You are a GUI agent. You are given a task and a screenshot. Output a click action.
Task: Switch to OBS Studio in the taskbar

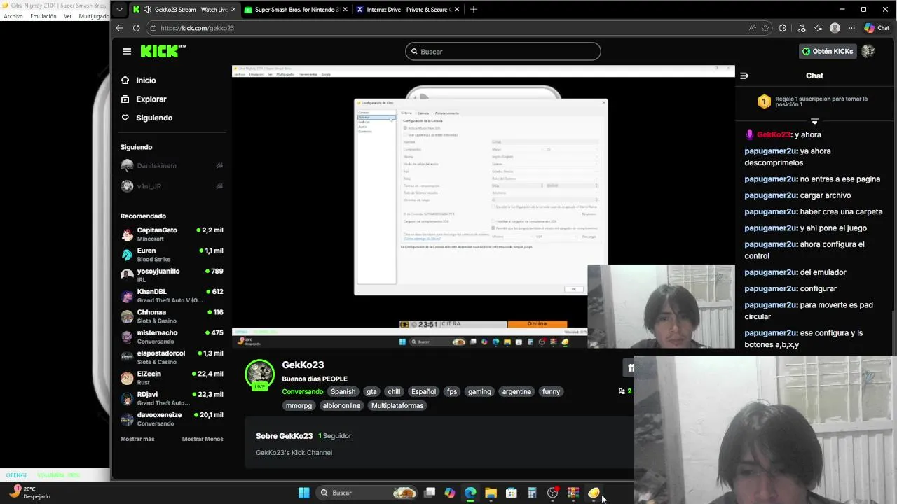tap(552, 493)
